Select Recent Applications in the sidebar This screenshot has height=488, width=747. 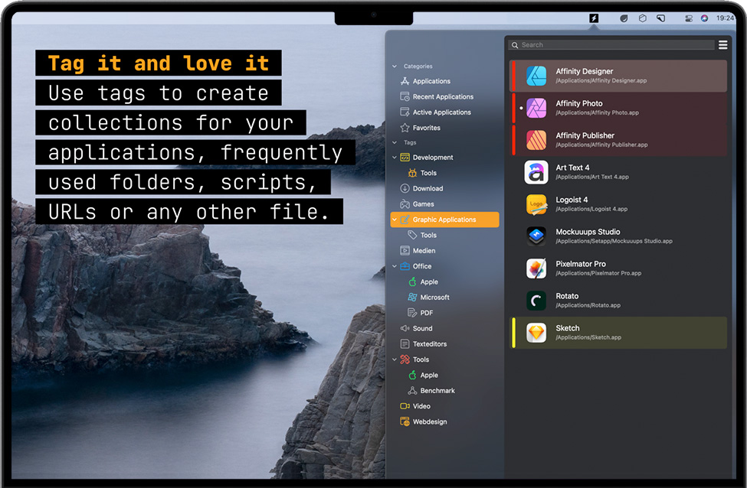click(x=443, y=97)
